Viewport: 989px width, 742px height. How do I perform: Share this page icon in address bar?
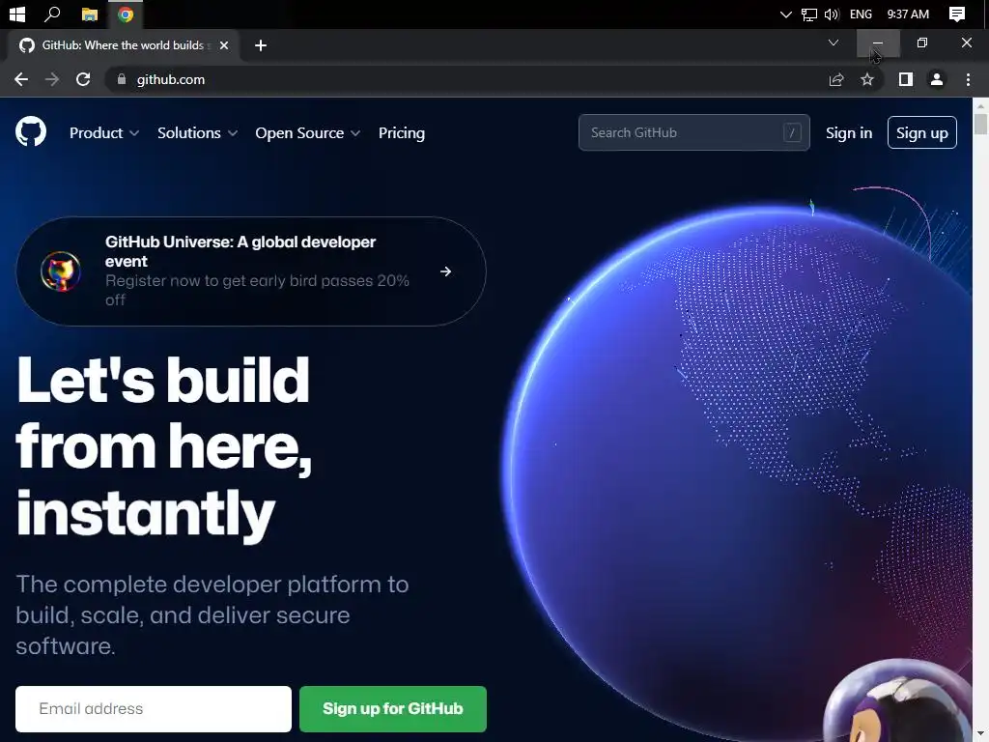click(x=835, y=79)
